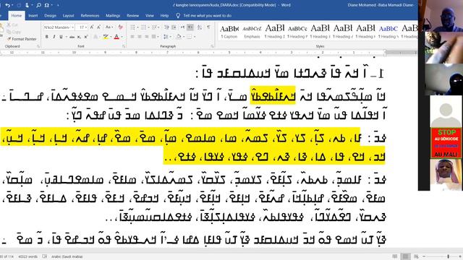Shrink the font size one step
The height and width of the screenshot is (260, 463).
coord(98,27)
